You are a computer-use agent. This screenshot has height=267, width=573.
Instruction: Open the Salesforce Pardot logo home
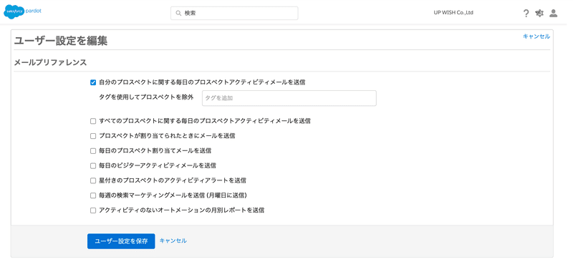click(23, 11)
